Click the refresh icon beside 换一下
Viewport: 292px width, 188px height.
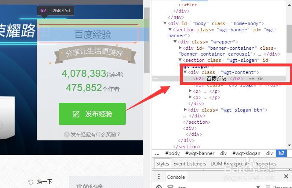(x=31, y=182)
